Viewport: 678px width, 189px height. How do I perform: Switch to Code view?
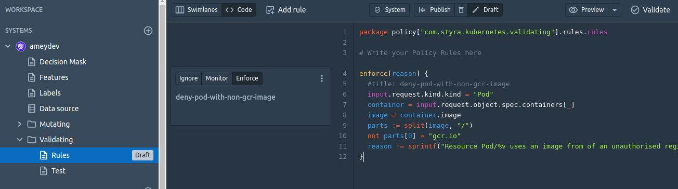tap(239, 10)
